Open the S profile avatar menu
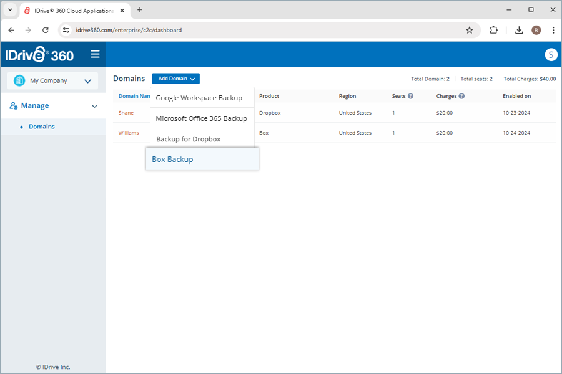The height and width of the screenshot is (374, 562). click(x=551, y=54)
